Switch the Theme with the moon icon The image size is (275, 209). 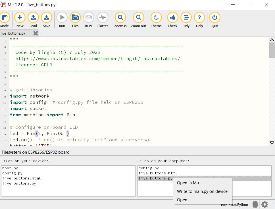[x=156, y=18]
